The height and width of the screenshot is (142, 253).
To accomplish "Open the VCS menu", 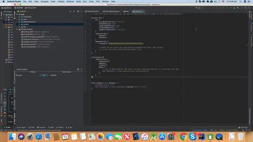I will pyautogui.click(x=98, y=2).
